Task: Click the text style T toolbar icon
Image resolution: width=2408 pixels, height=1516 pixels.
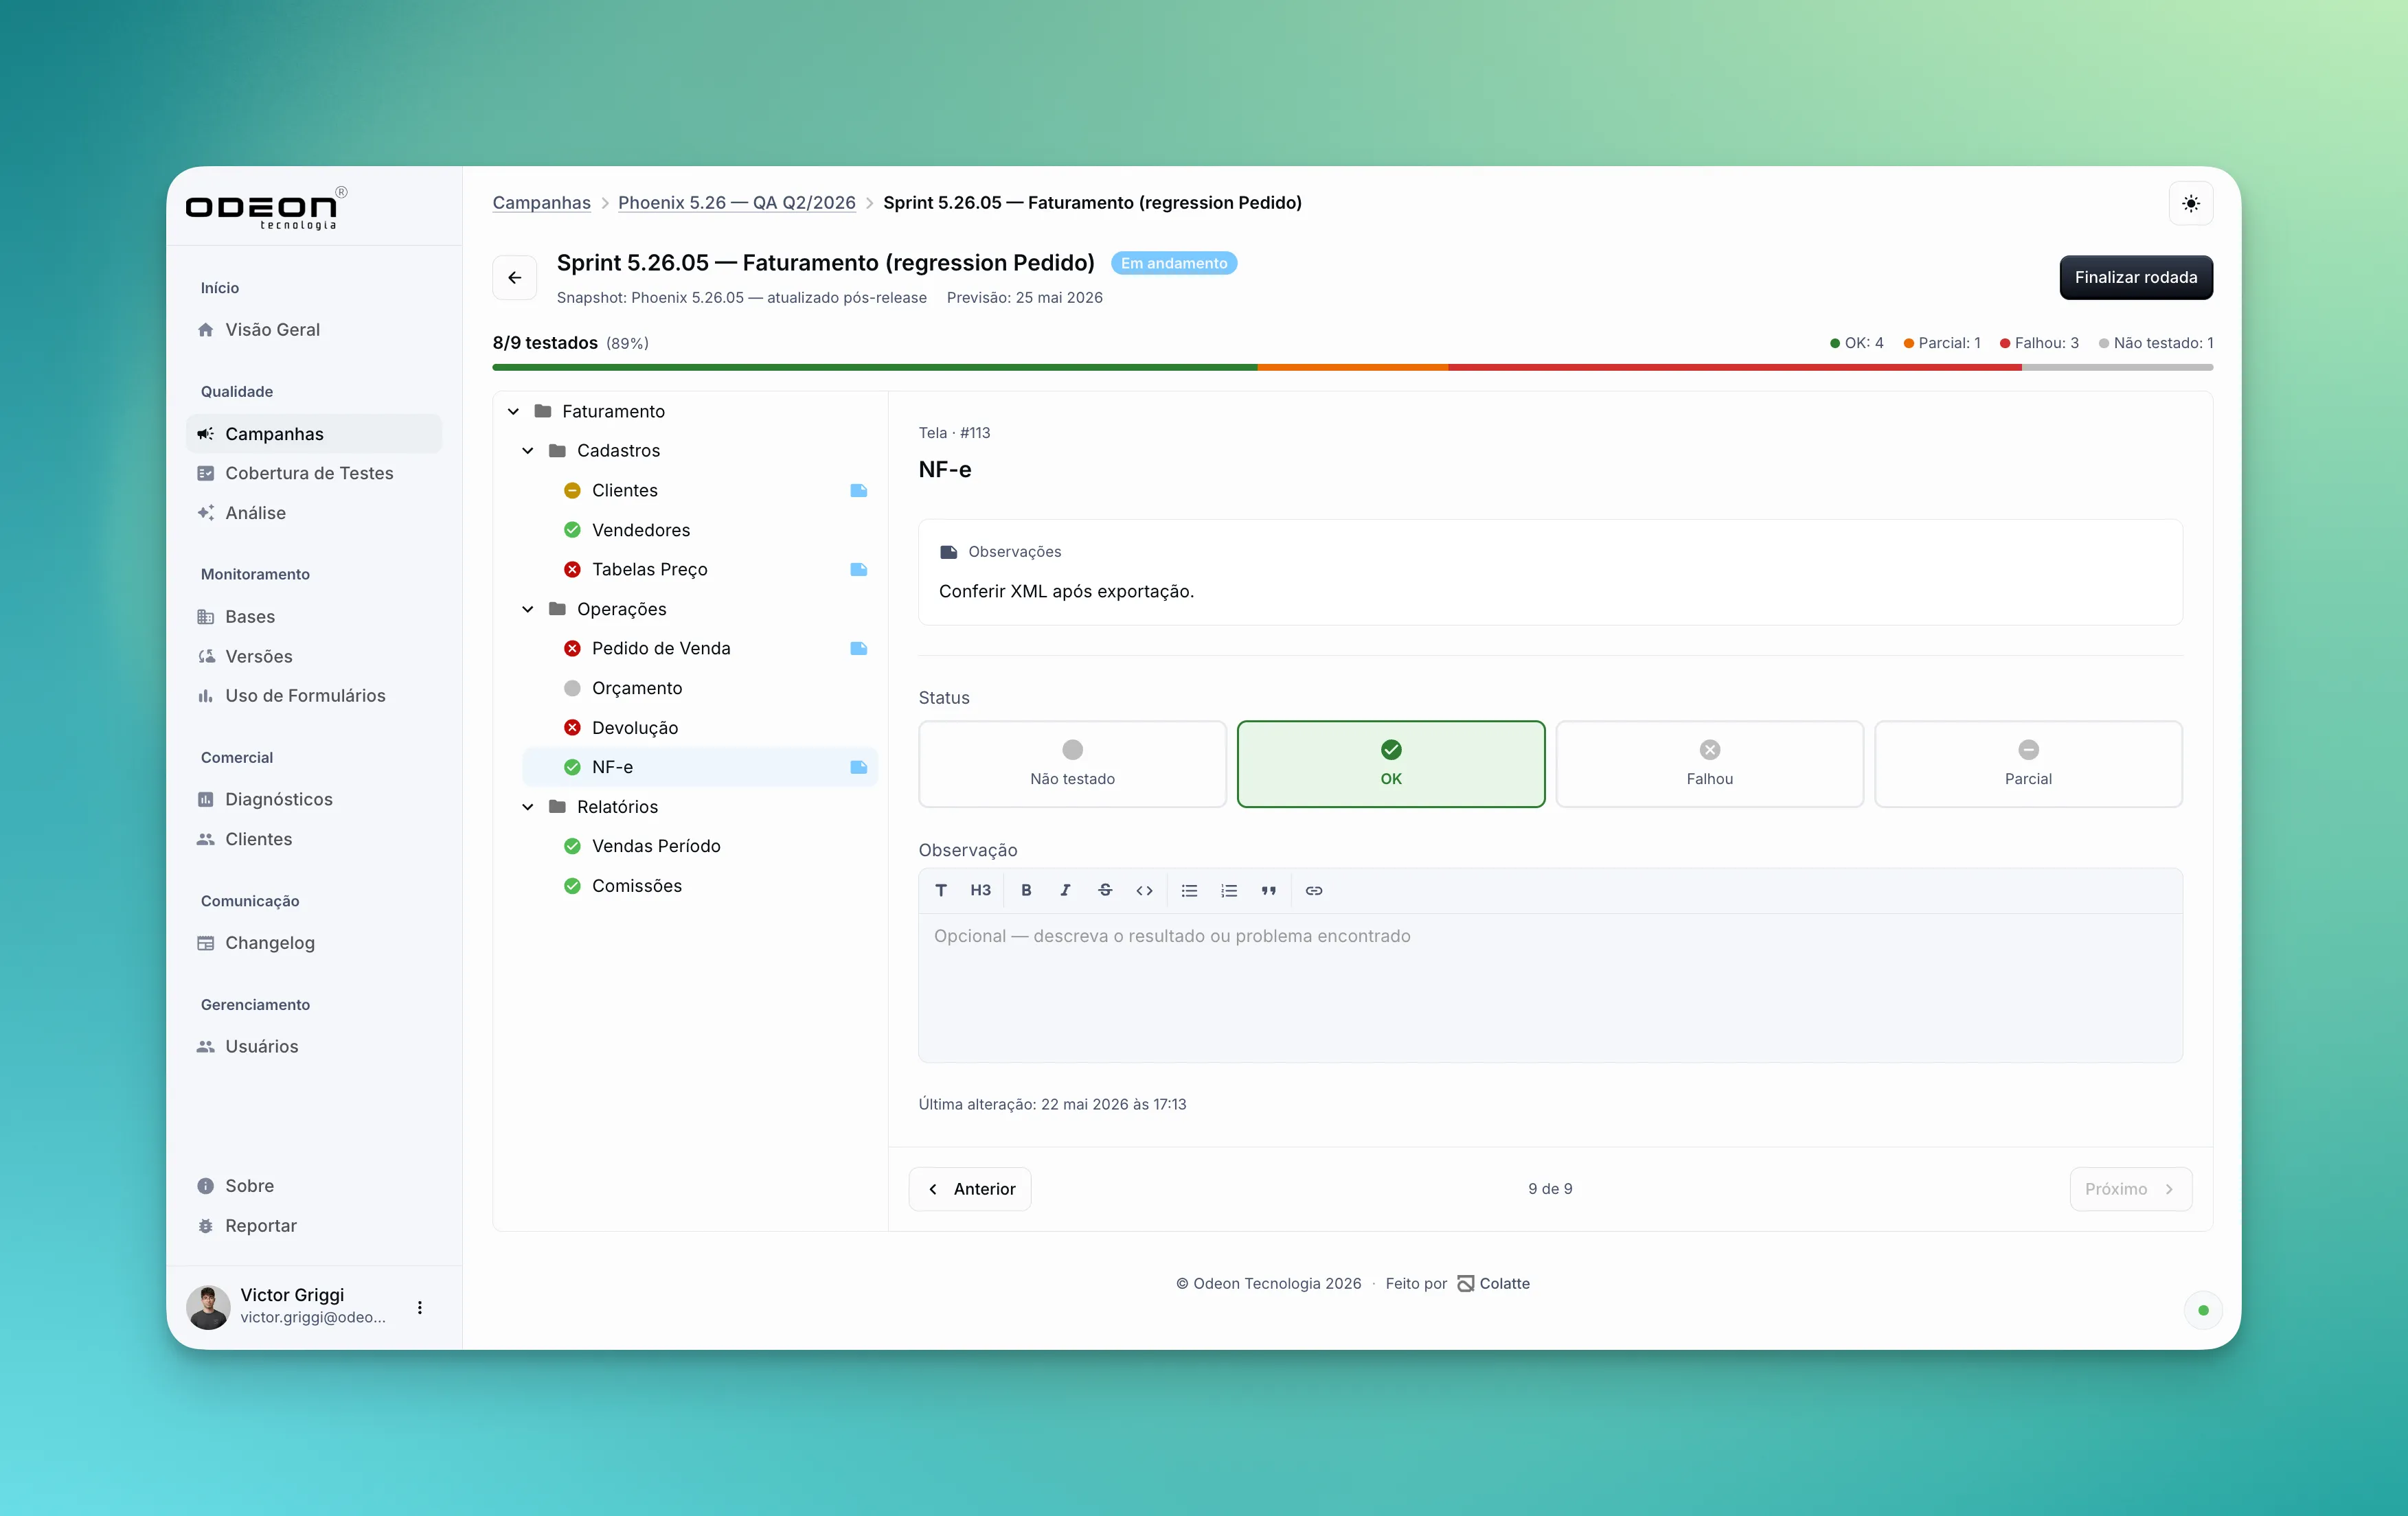Action: 941,891
